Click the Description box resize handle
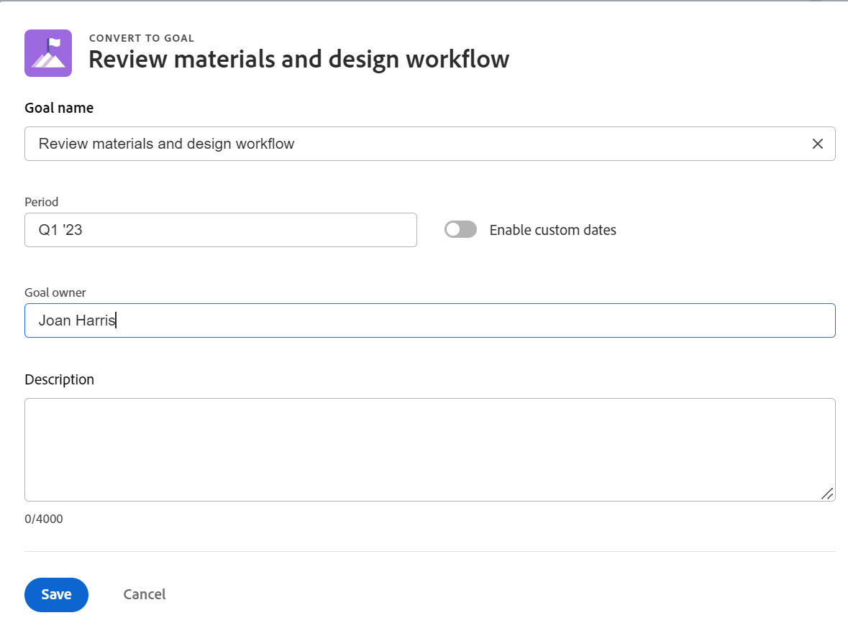848x628 pixels. click(x=827, y=493)
